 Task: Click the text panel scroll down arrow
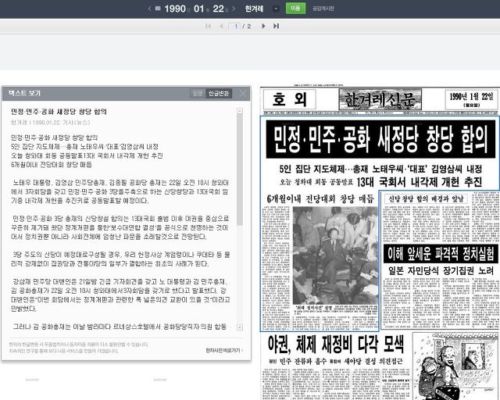(240, 327)
